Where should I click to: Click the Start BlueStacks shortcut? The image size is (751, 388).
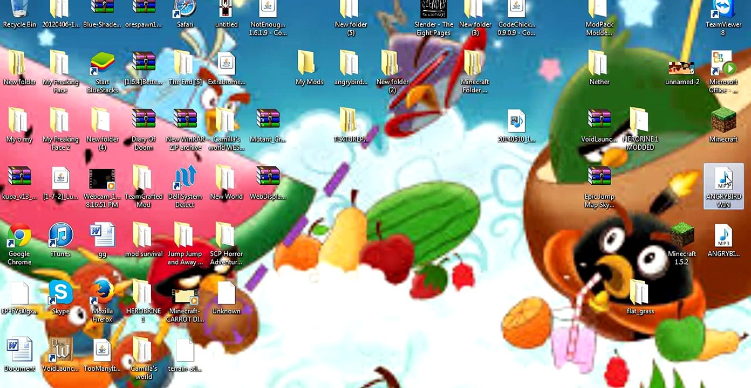pos(103,73)
